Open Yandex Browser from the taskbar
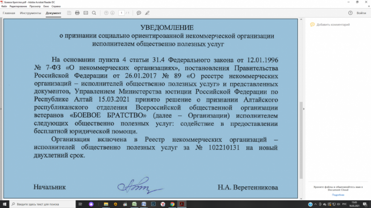This screenshot has height=208, width=371. [163, 204]
